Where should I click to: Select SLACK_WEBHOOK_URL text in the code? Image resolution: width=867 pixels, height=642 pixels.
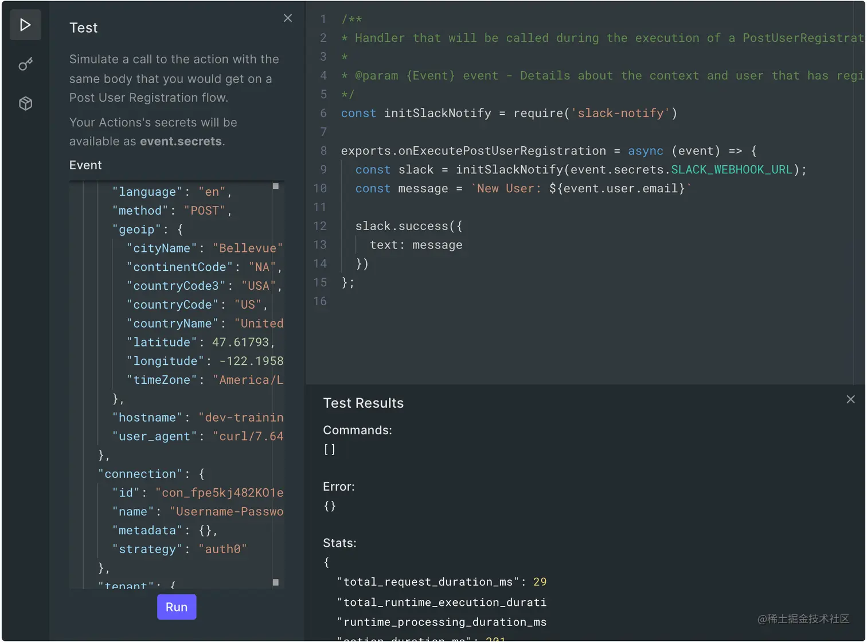coord(731,169)
